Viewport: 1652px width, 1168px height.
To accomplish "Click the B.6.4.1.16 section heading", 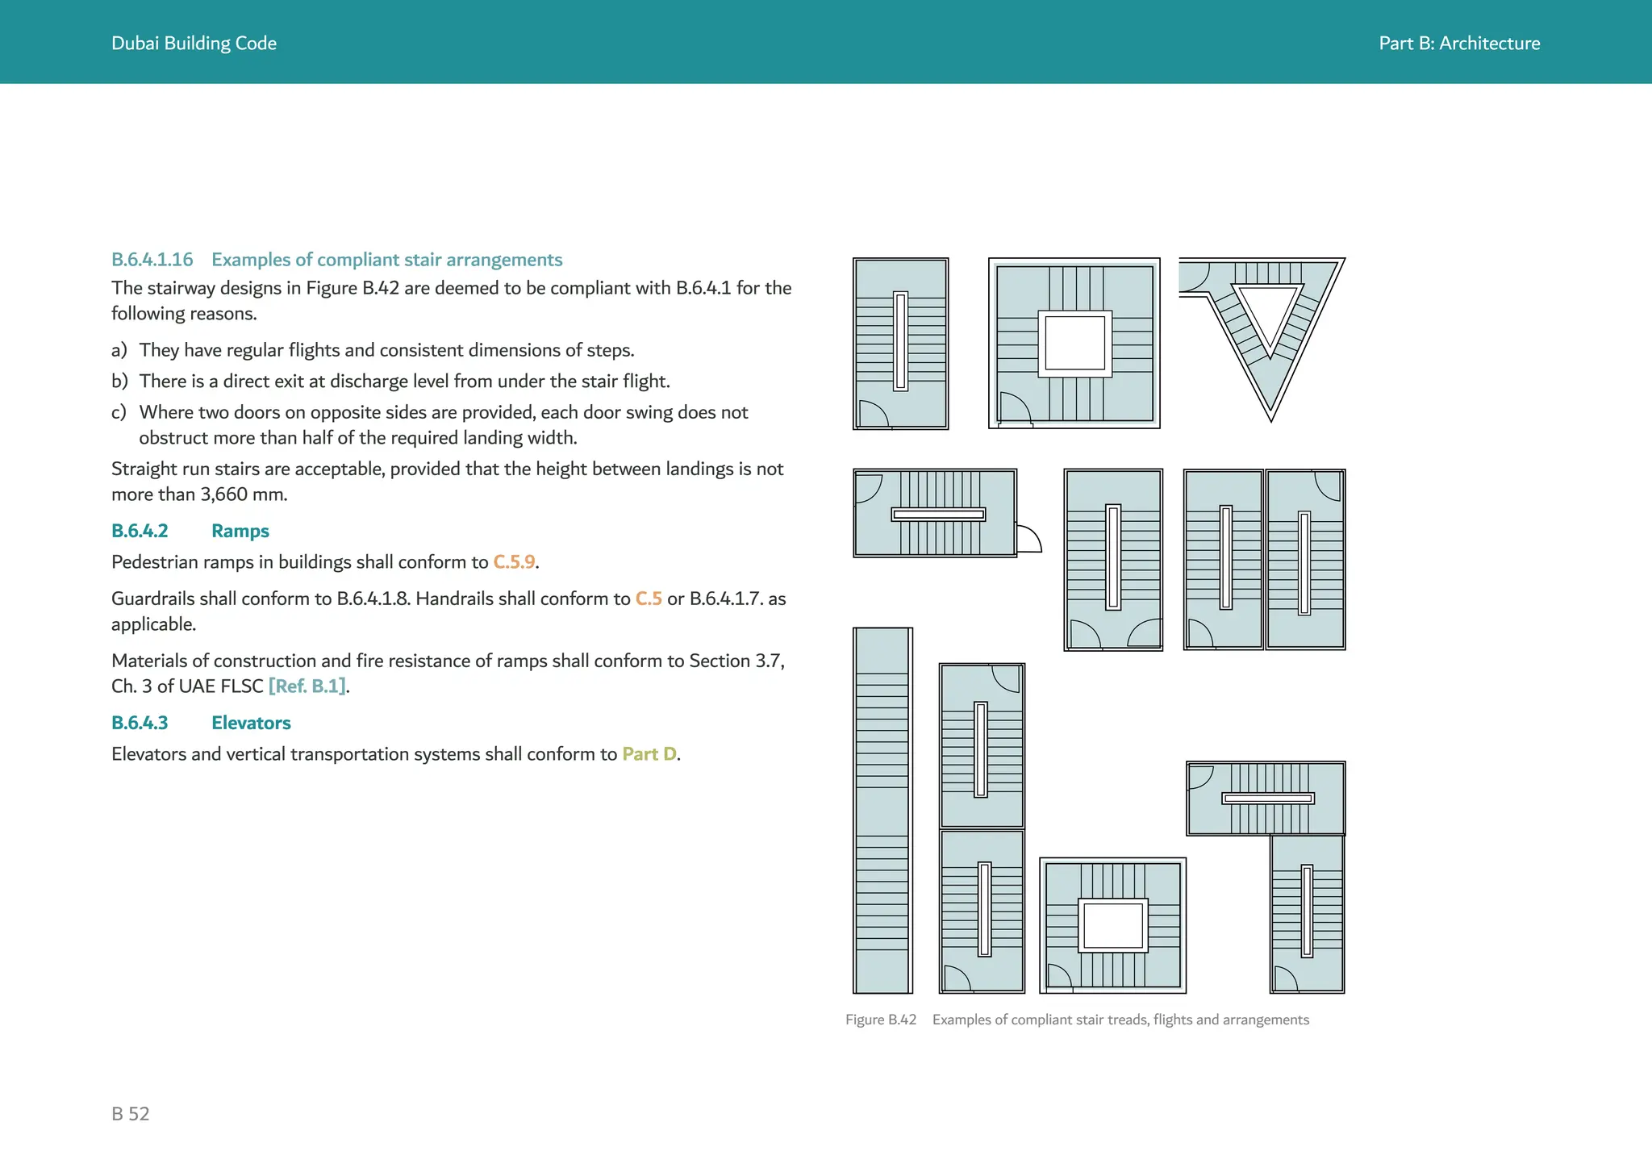I will click(336, 260).
